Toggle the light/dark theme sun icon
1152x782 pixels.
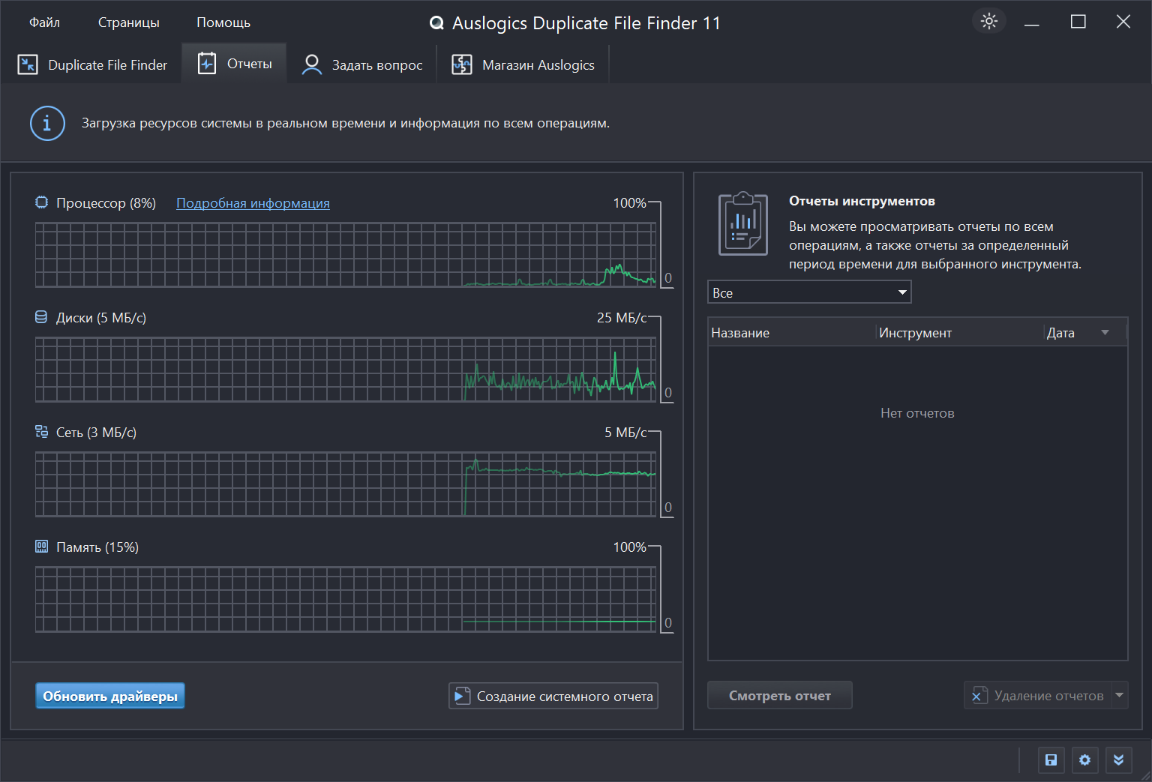[x=988, y=22]
